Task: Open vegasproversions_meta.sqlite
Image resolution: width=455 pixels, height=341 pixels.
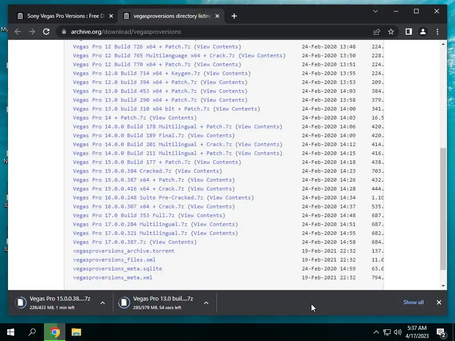Action: pyautogui.click(x=117, y=269)
